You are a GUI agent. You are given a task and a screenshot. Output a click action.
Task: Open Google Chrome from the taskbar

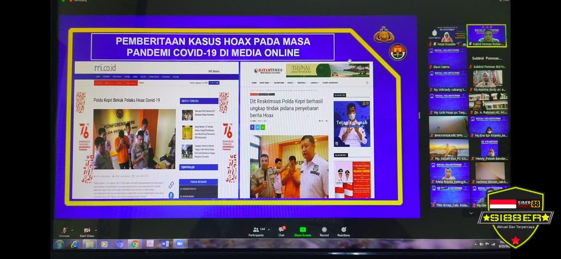[135, 244]
